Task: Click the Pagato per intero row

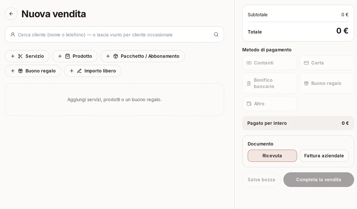Action: pos(298,123)
